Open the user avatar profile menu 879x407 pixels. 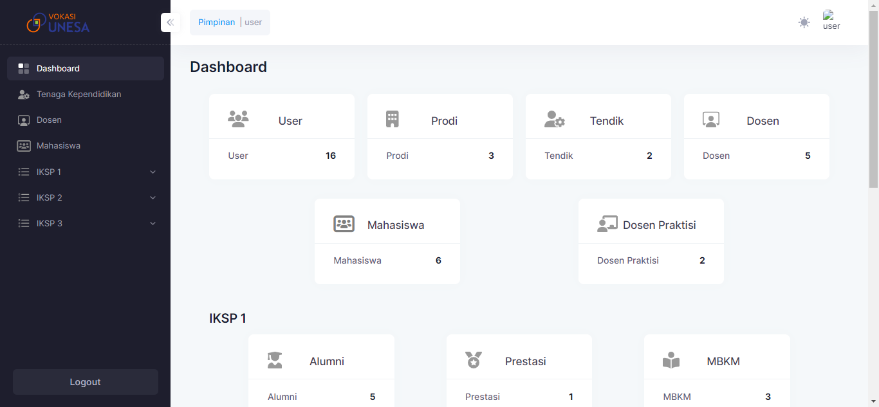(831, 21)
